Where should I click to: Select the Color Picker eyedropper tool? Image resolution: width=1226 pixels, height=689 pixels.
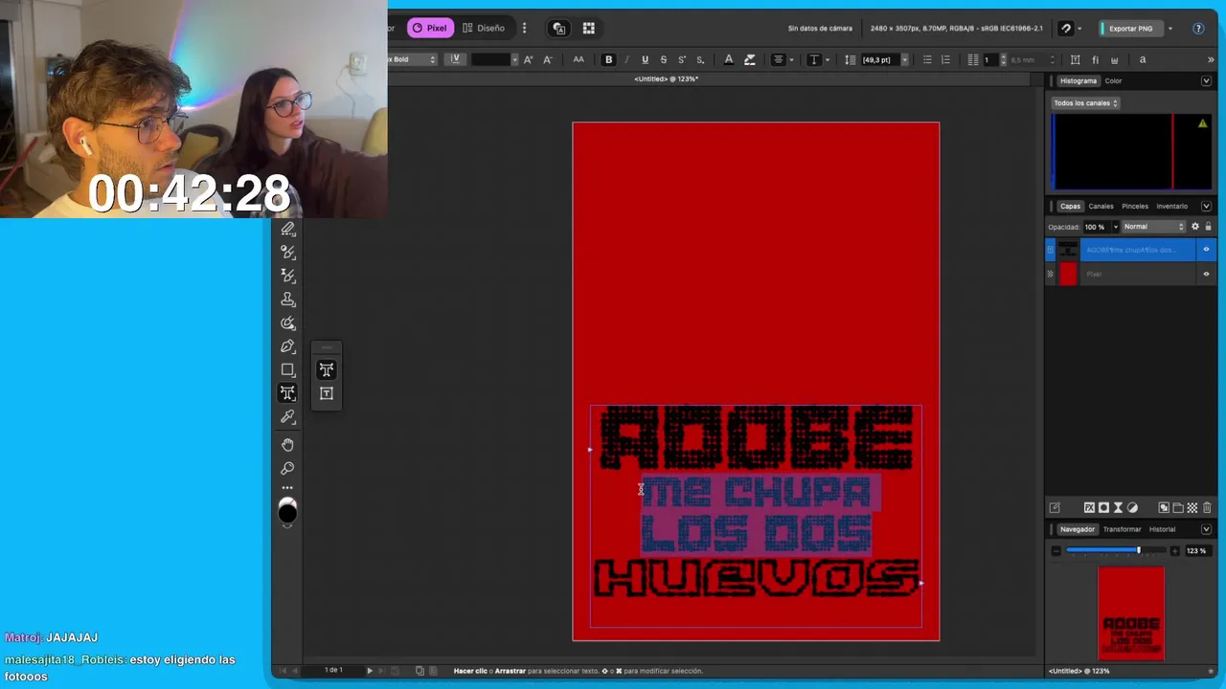point(287,417)
